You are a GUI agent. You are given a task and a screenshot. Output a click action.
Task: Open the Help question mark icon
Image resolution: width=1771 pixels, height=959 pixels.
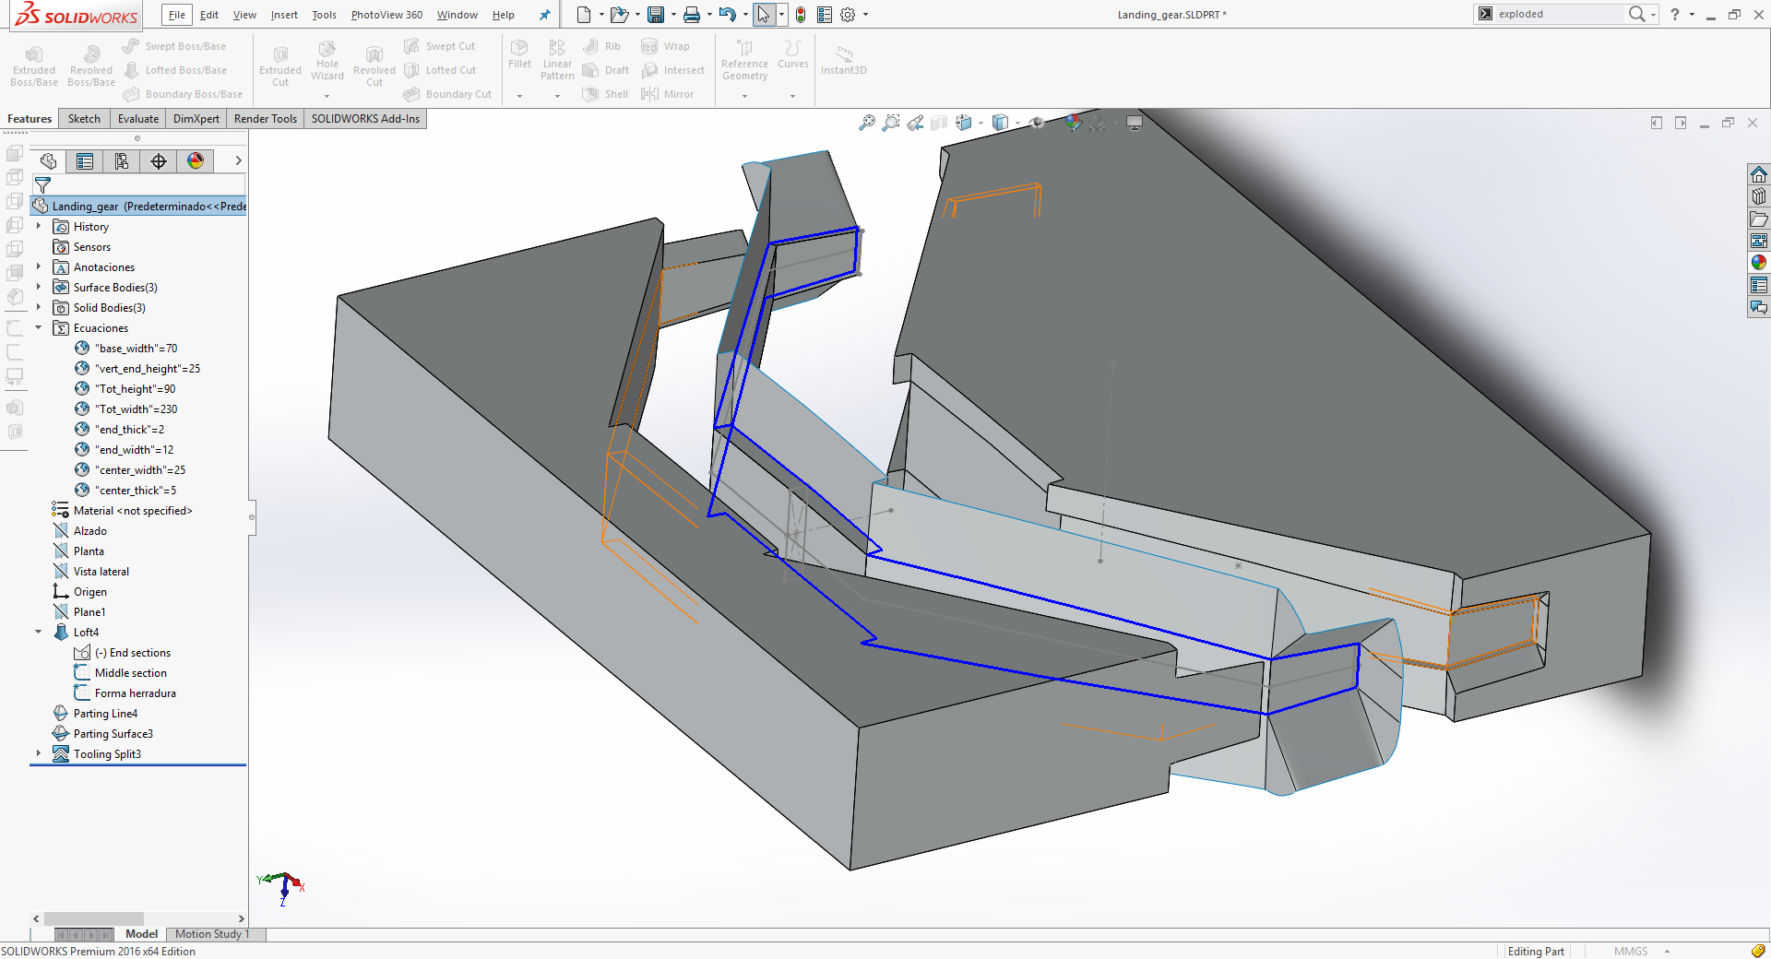pos(1675,14)
